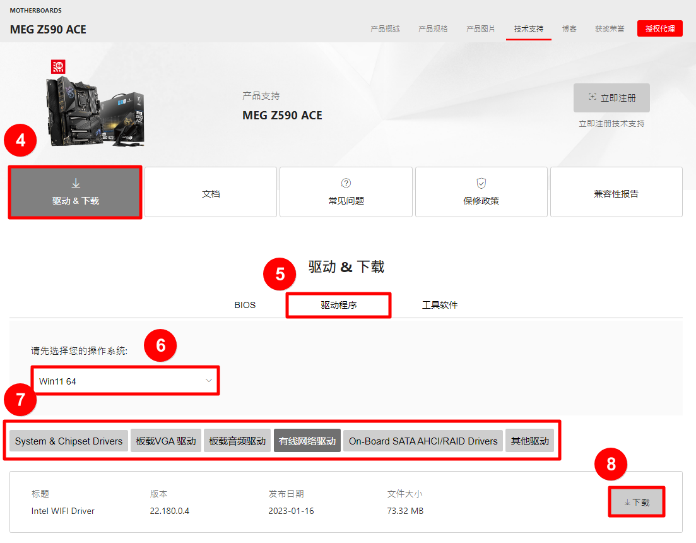Expand the Win11 64 operating system dropdown

point(125,381)
